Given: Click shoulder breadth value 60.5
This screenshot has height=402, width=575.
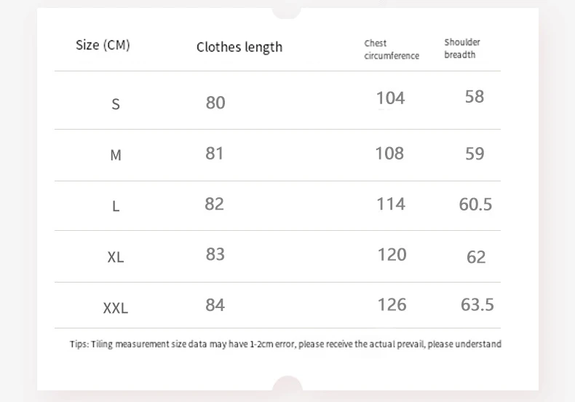Looking at the screenshot, I should pos(475,205).
